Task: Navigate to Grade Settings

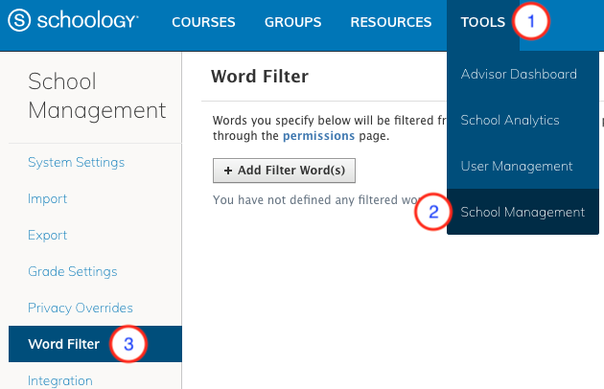Action: click(73, 271)
